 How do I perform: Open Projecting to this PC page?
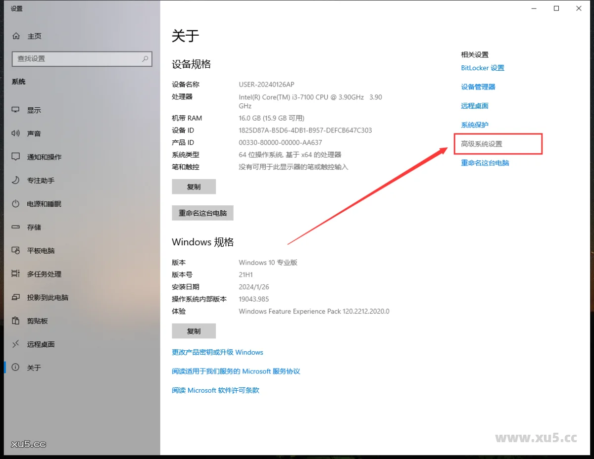pyautogui.click(x=48, y=297)
